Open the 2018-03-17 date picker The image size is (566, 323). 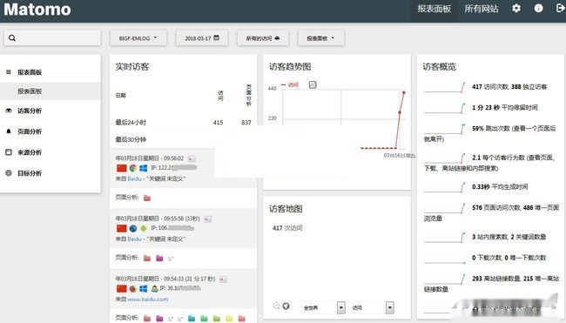tap(202, 38)
